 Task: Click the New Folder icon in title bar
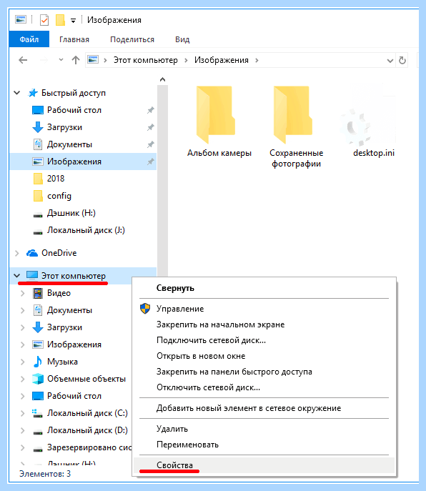point(60,20)
